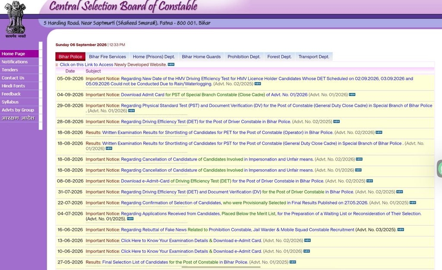Image resolution: width=442 pixels, height=270 pixels.
Task: Open cancellation of candidature notice Advt. 02/2026
Action: pyautogui.click(x=217, y=159)
